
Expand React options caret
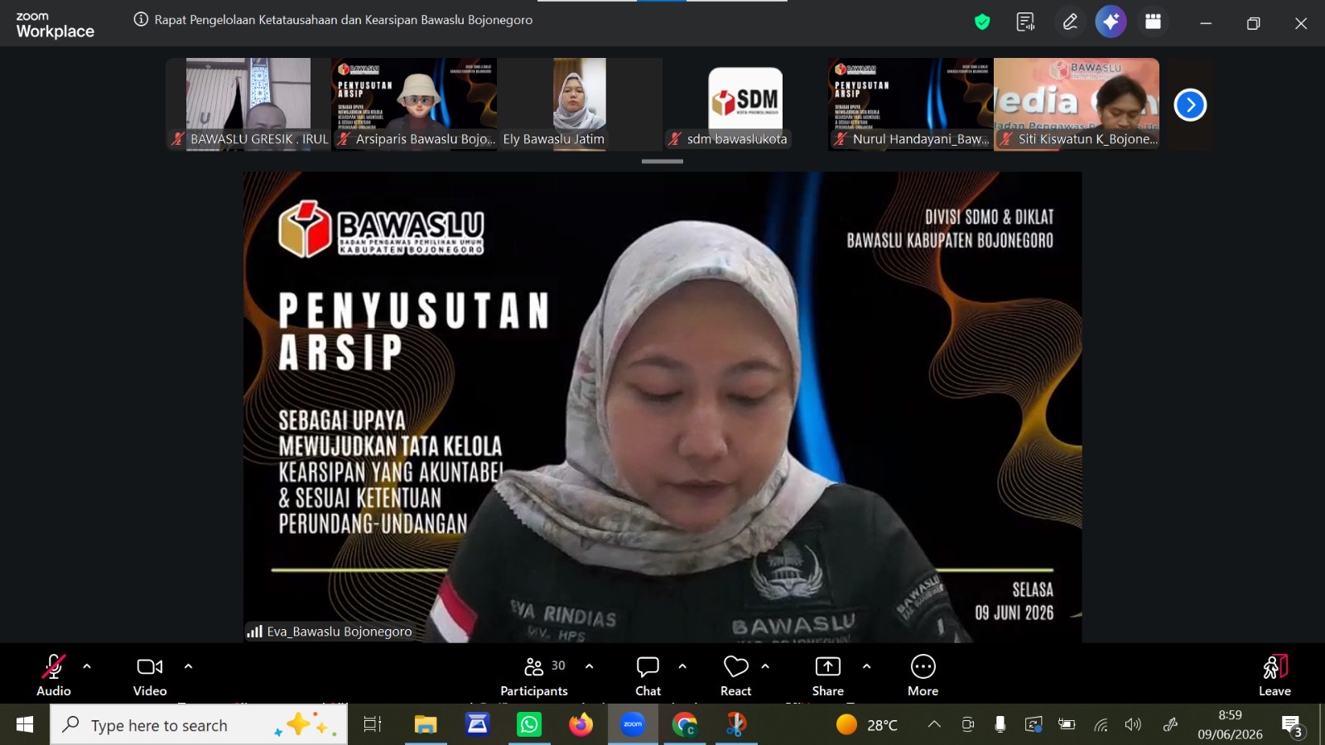765,666
